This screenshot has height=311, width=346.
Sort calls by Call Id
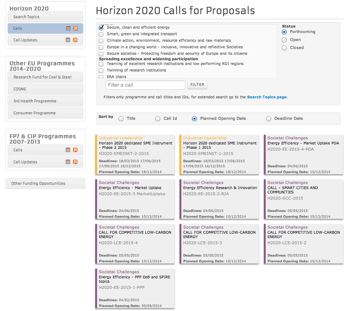158,119
